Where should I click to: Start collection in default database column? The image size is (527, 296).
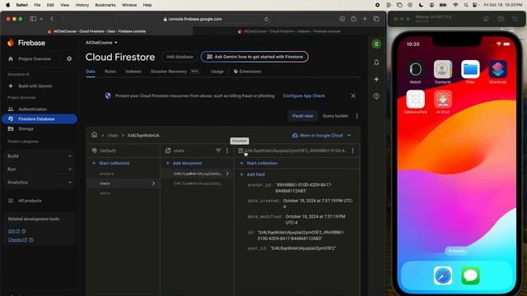[x=111, y=163]
